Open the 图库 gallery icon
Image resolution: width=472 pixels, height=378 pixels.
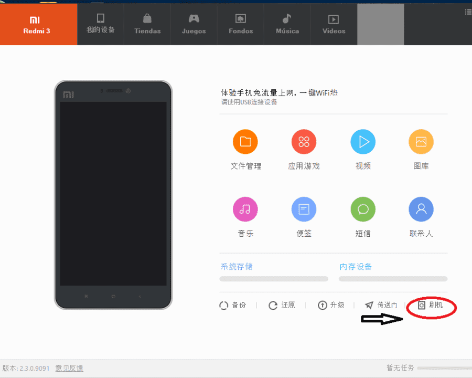coord(421,142)
